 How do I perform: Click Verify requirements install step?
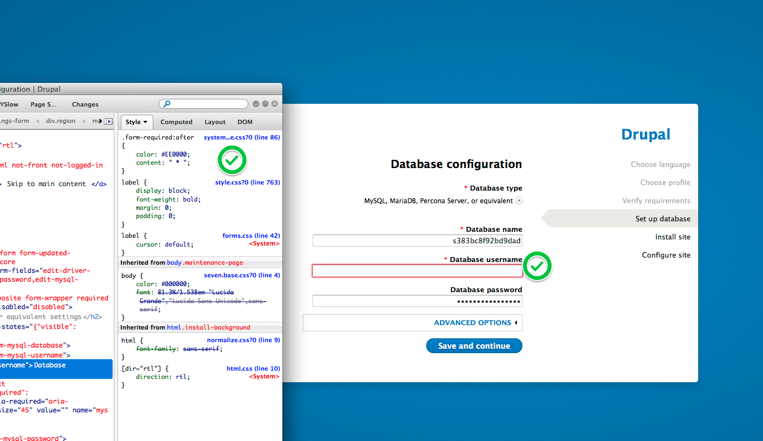click(x=656, y=200)
